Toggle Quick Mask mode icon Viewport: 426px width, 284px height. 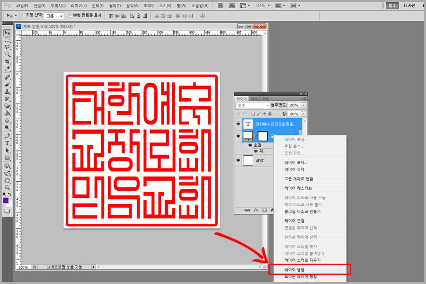pos(7,211)
